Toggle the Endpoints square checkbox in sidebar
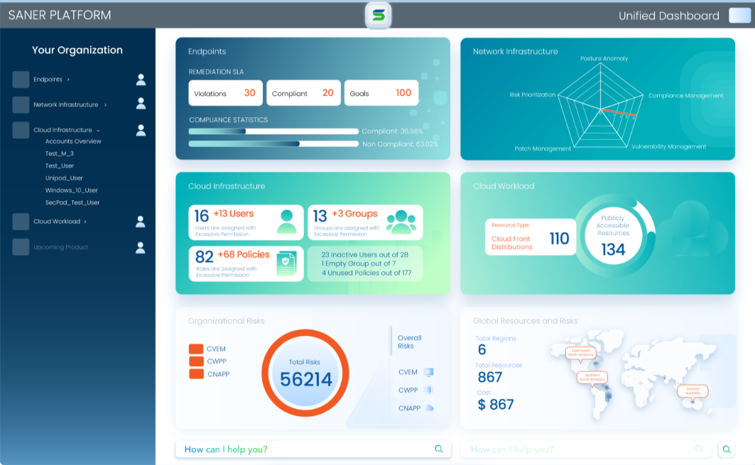Viewport: 755px width, 465px height. point(21,80)
